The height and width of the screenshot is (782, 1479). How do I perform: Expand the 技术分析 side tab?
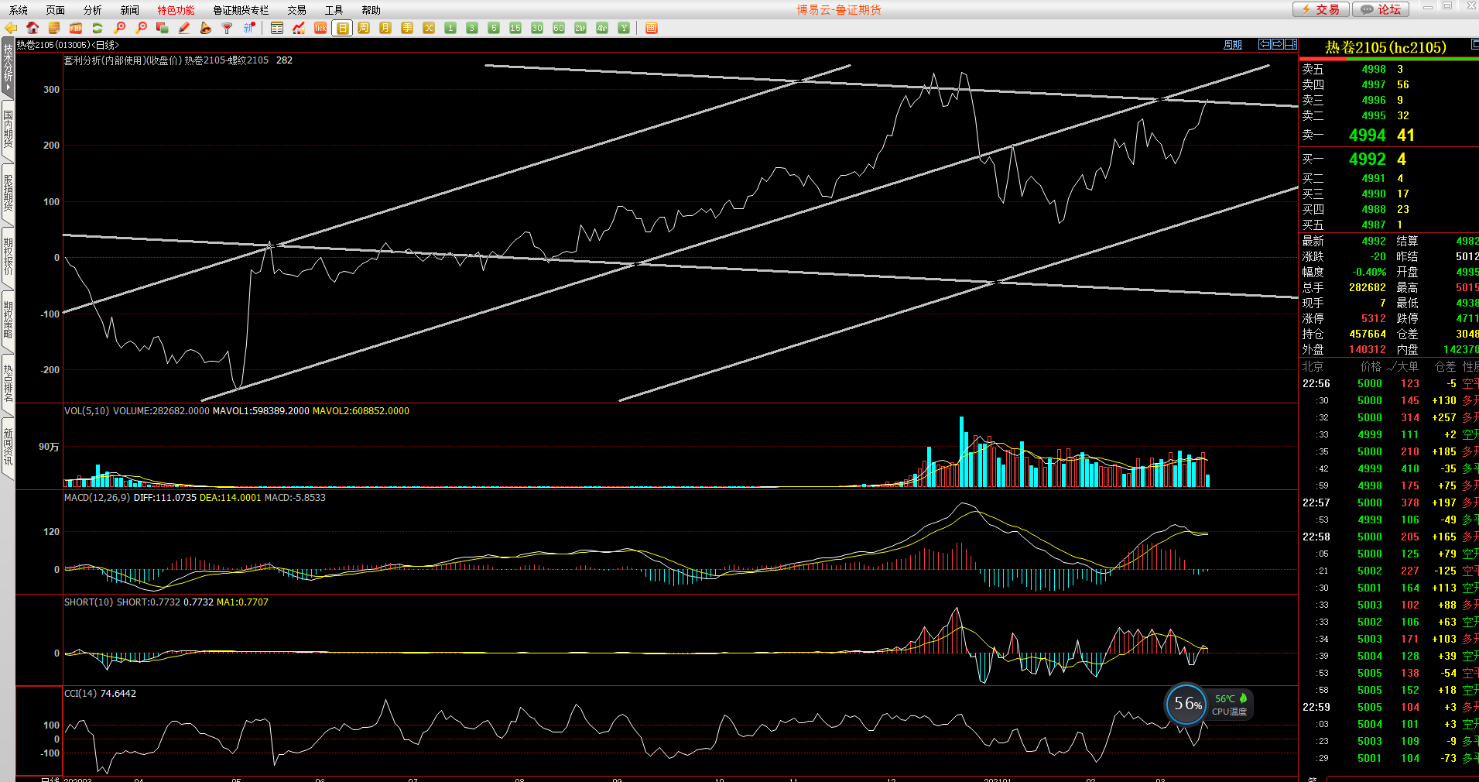click(x=8, y=66)
